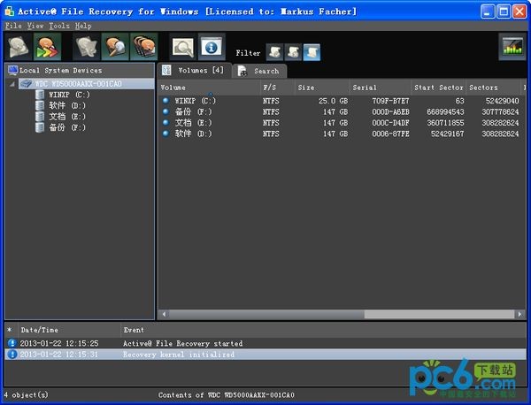Image resolution: width=531 pixels, height=405 pixels.
Task: Sort by the Start Sector column header
Action: click(x=438, y=88)
